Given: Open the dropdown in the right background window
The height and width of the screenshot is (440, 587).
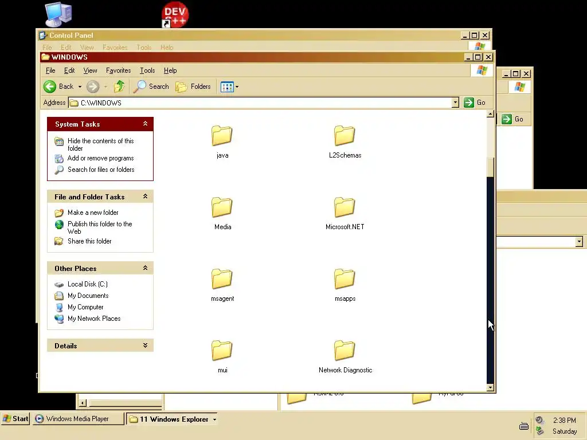Looking at the screenshot, I should (579, 241).
